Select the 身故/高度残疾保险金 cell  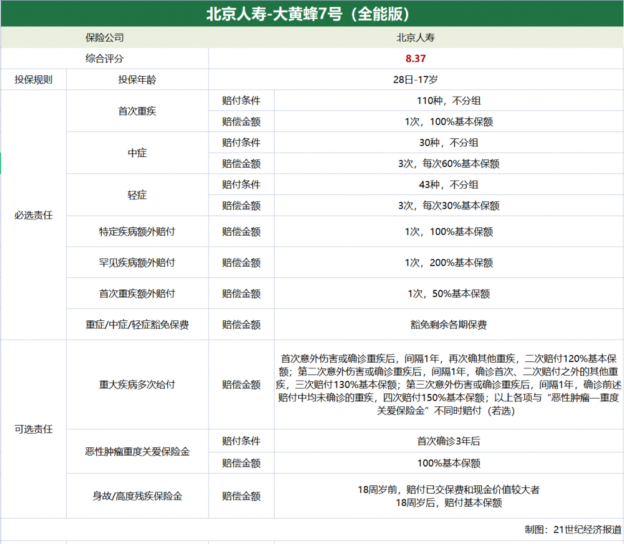pos(137,496)
